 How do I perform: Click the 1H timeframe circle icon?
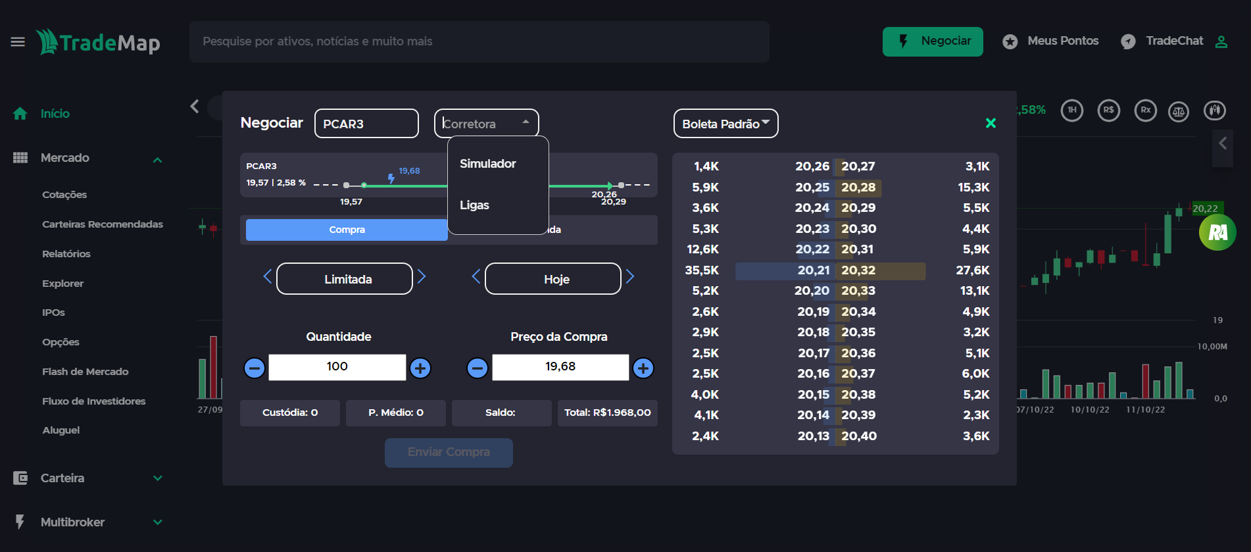click(1072, 111)
